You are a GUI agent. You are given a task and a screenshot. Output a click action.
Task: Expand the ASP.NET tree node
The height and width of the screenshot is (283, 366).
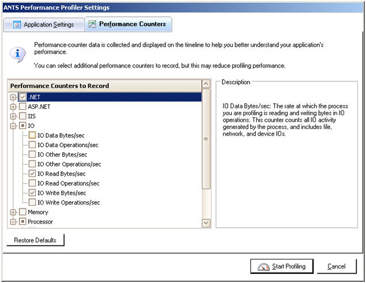point(13,107)
